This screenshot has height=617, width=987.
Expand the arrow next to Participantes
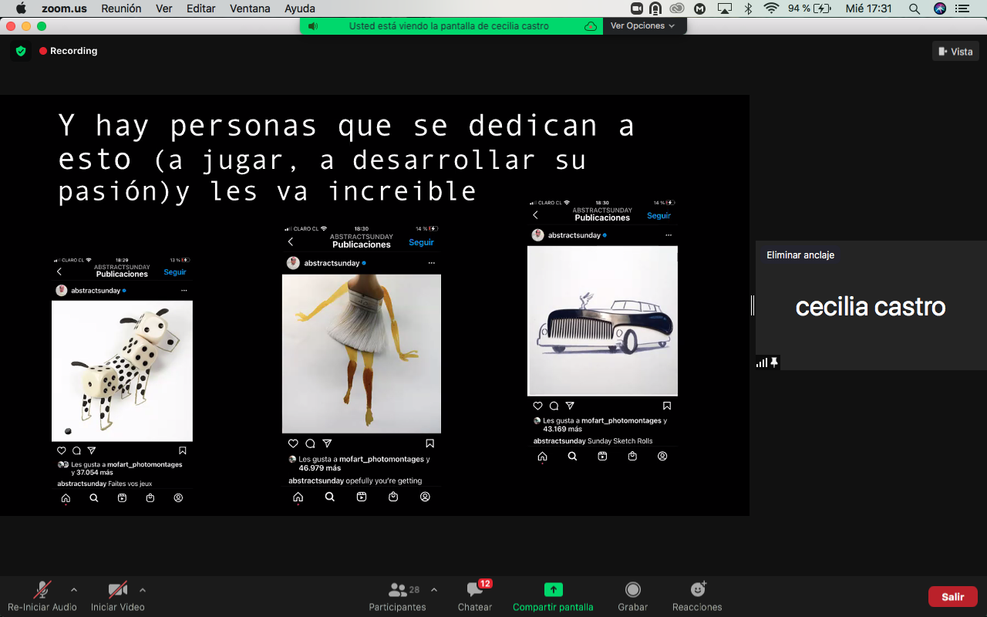(433, 590)
